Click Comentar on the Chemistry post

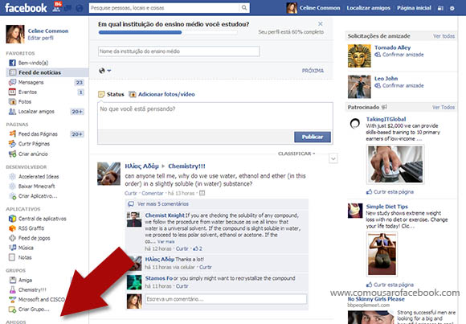(x=153, y=193)
